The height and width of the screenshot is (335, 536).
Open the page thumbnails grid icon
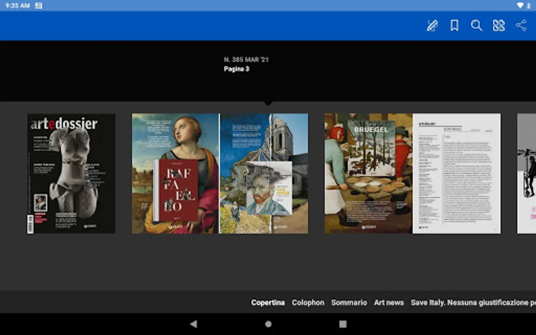click(x=499, y=25)
